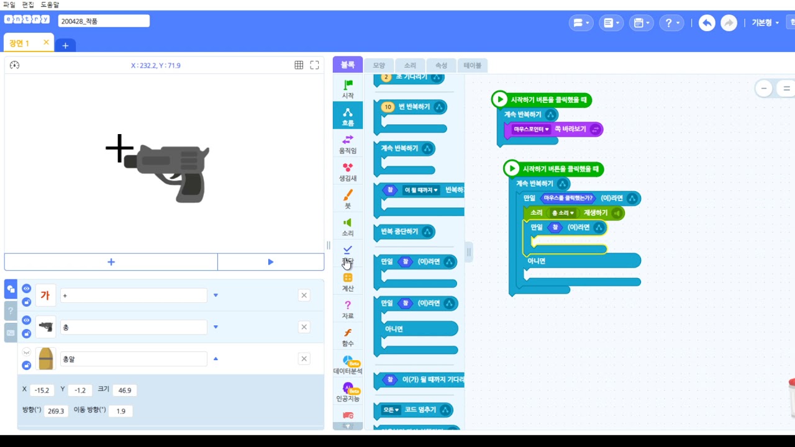Toggle the stage coordinate grid icon
This screenshot has height=447, width=795.
click(x=299, y=65)
